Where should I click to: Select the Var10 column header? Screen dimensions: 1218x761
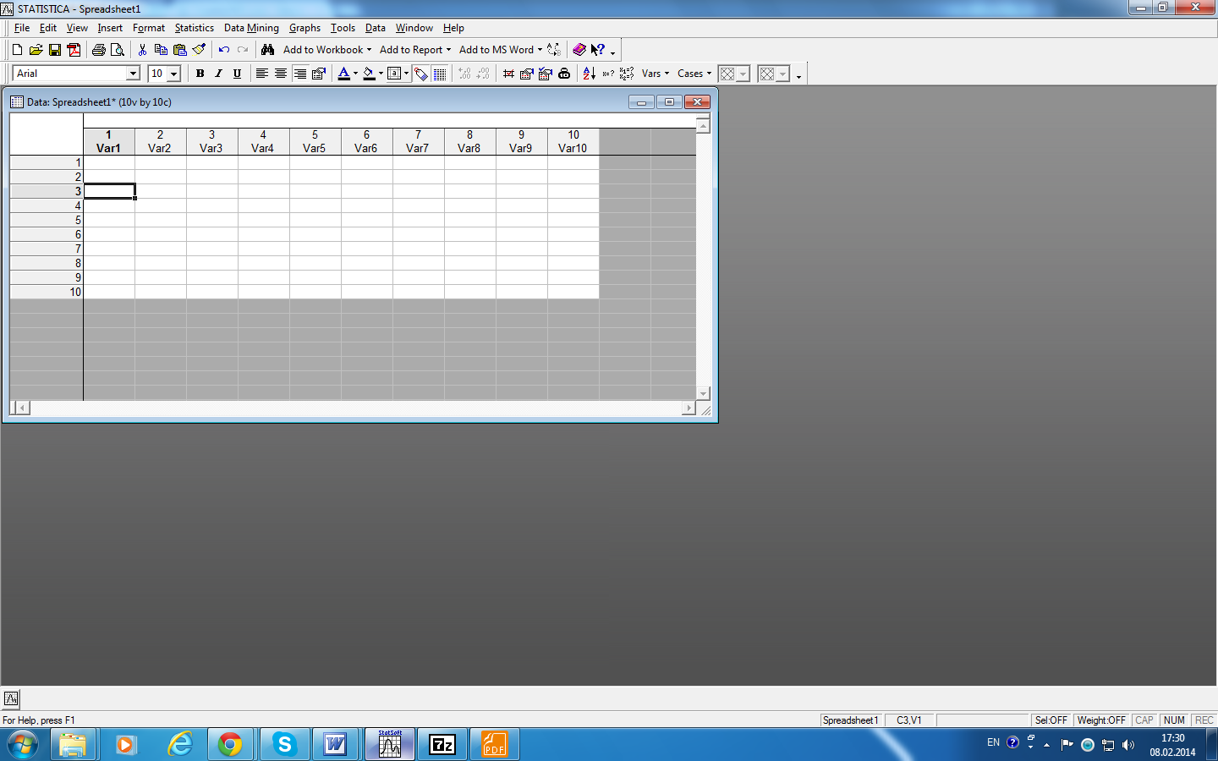pos(573,141)
